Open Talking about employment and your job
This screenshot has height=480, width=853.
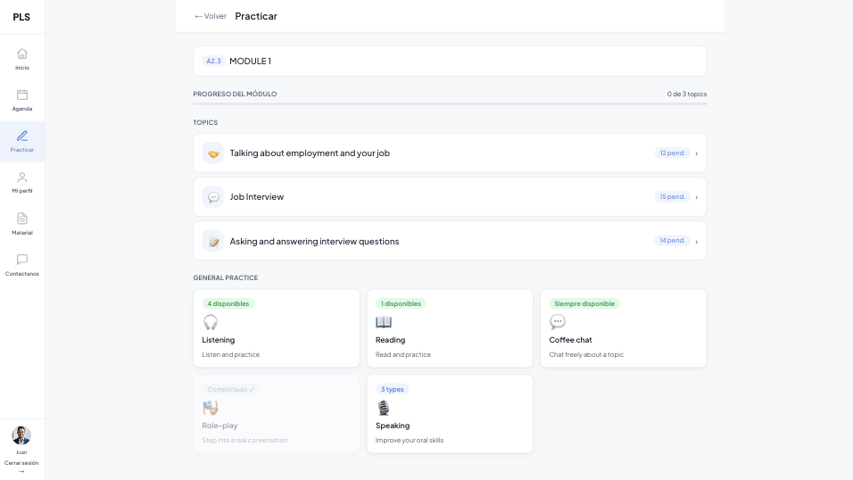point(450,153)
